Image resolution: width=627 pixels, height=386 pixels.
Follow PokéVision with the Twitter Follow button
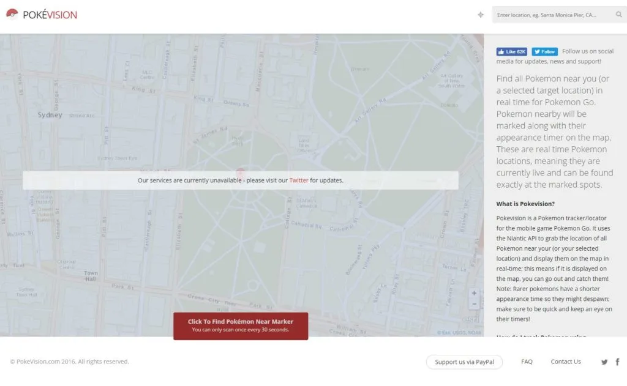[544, 51]
